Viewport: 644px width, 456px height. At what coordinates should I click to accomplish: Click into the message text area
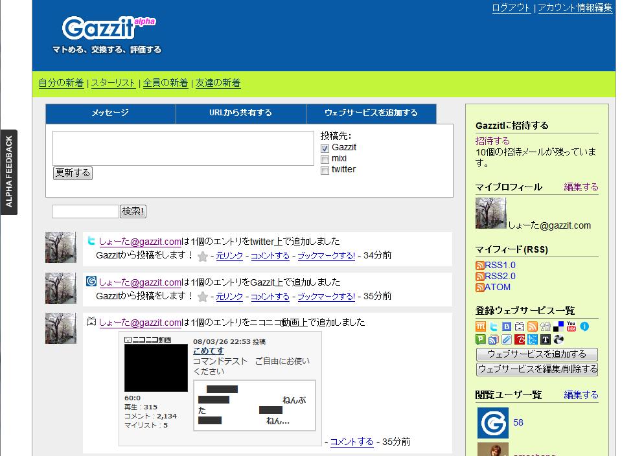(x=183, y=148)
